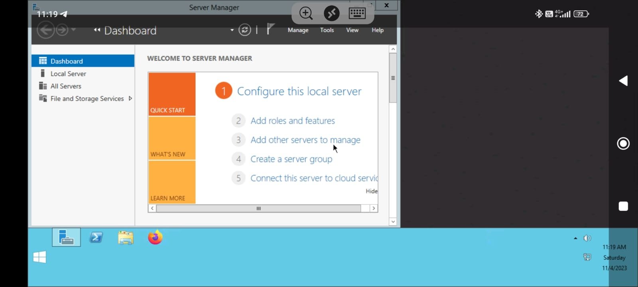Open the Manage menu
This screenshot has height=287, width=638.
coord(298,30)
